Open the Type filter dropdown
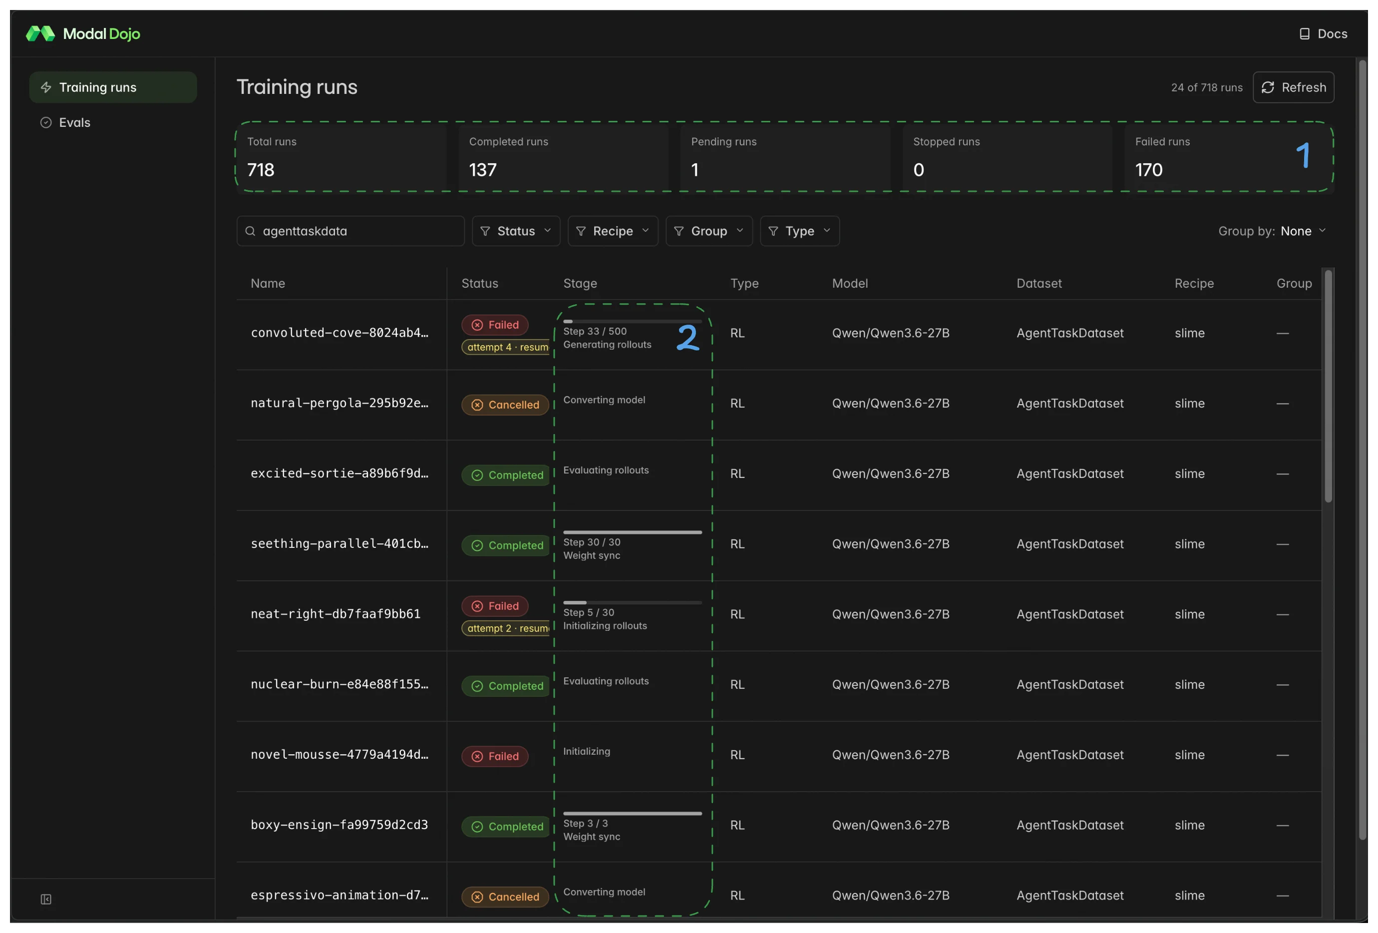The width and height of the screenshot is (1378, 933). click(800, 231)
